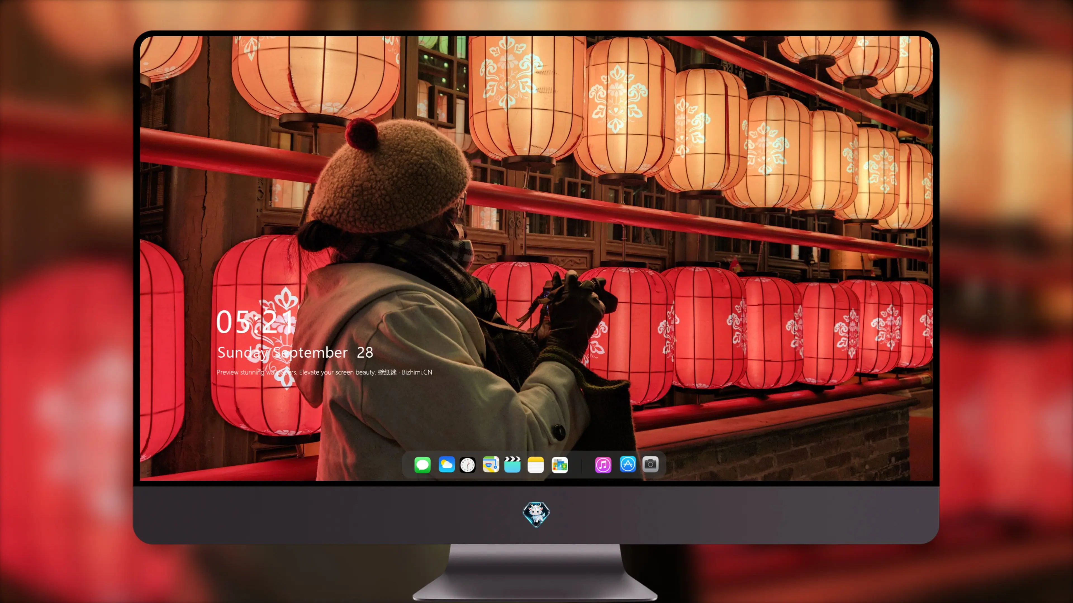Launch the Videos clapperboard app
Viewport: 1073px width, 603px height.
pyautogui.click(x=512, y=465)
